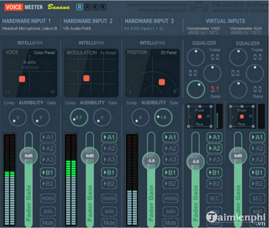This screenshot has height=228, width=269.
Task: Toggle B1 bus on Voicemeeter AUX strip
Action: point(257,172)
